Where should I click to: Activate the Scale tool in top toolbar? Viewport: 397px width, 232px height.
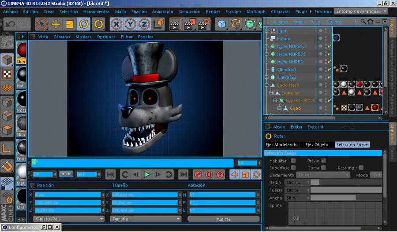(x=70, y=24)
